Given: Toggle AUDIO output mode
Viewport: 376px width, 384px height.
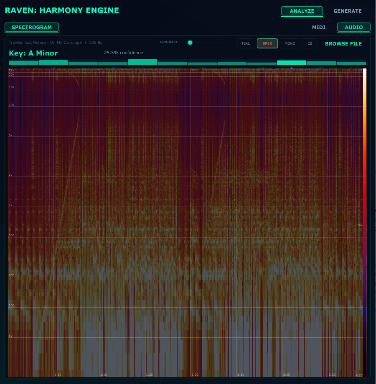Looking at the screenshot, I should click(x=353, y=27).
